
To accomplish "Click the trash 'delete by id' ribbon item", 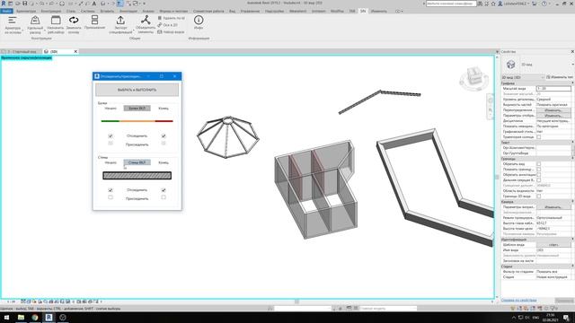I will click(171, 18).
